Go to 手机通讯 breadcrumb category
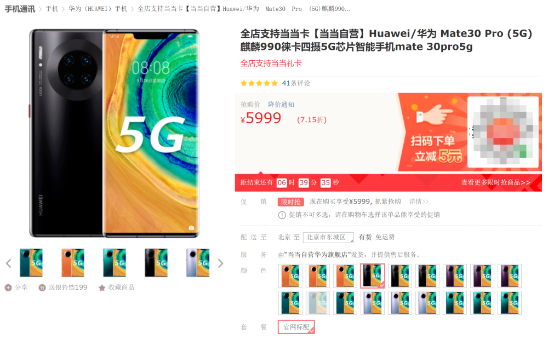 pos(20,9)
